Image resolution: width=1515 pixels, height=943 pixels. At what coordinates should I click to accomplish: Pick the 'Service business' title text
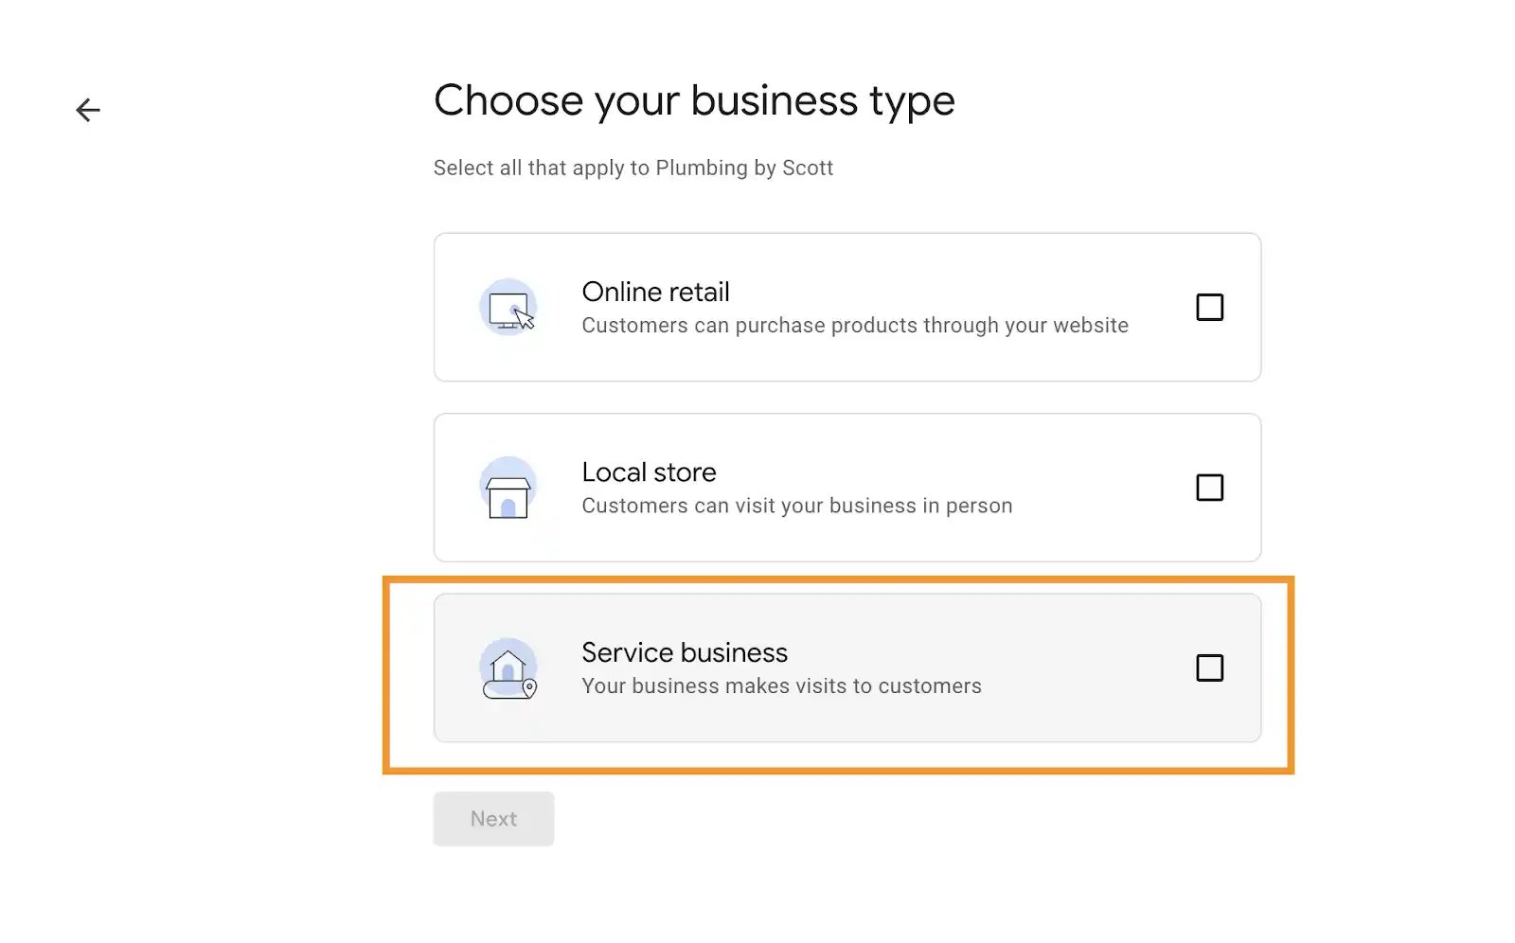684,652
